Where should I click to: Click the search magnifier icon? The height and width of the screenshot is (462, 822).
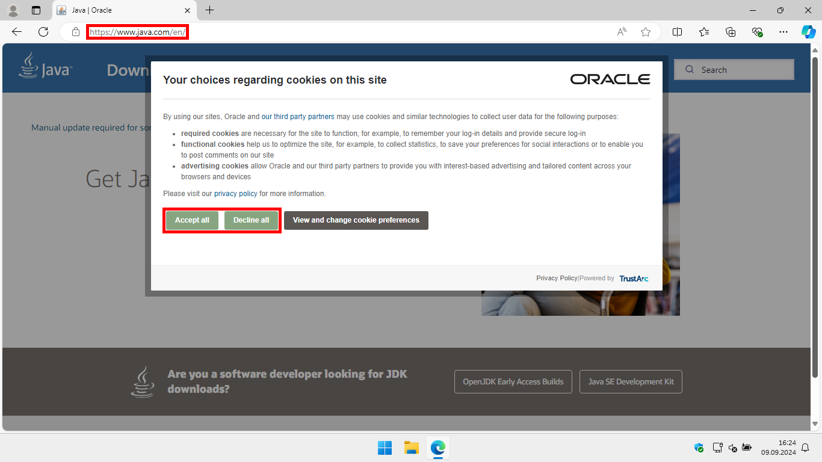pyautogui.click(x=690, y=70)
